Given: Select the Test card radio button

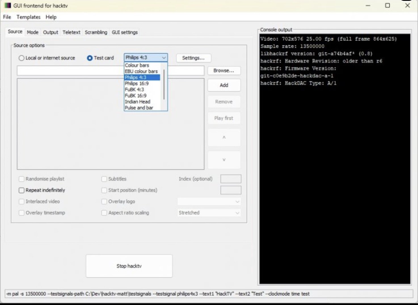Looking at the screenshot, I should click(x=90, y=58).
